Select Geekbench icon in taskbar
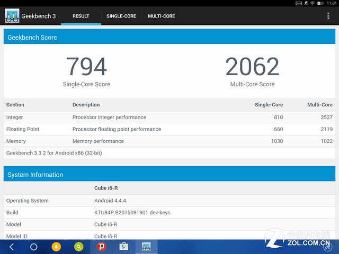339x254 pixels. (x=146, y=247)
